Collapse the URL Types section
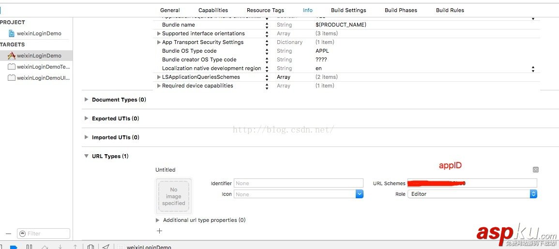This screenshot has height=249, width=559. click(x=86, y=156)
